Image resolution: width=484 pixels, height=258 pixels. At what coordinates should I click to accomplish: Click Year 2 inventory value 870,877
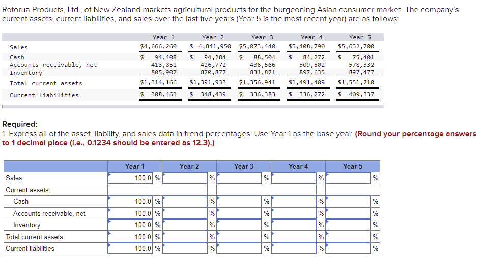point(213,72)
